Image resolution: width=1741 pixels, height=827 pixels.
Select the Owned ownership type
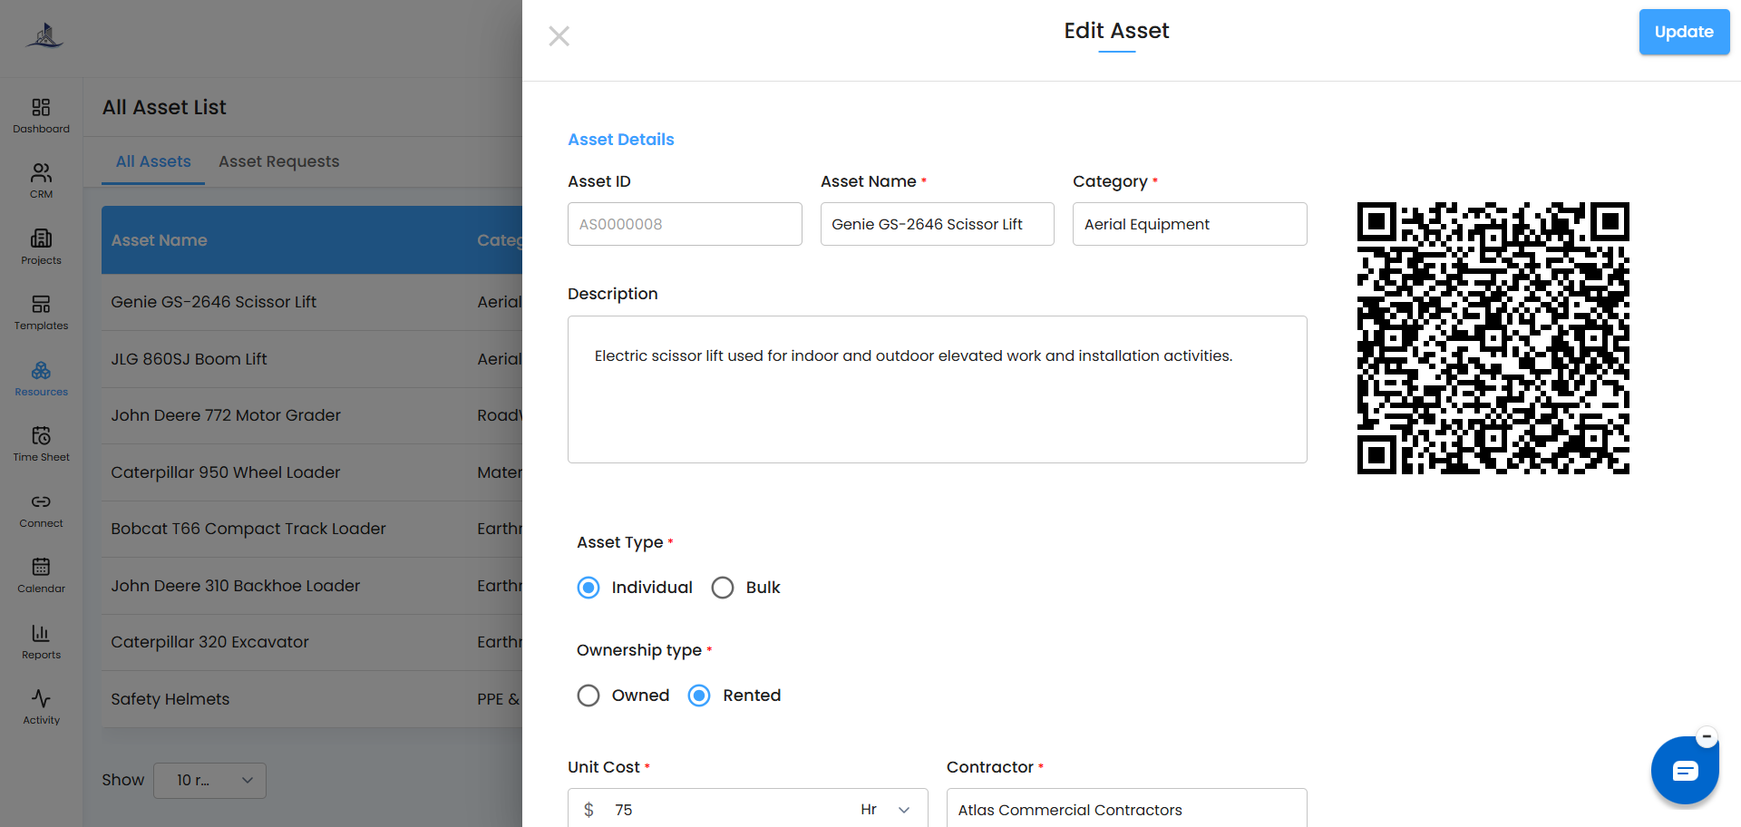(588, 696)
